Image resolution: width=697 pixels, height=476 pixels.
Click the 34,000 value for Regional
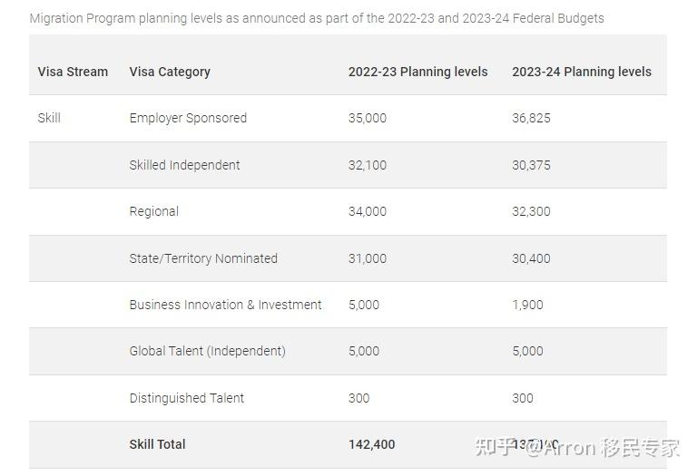(368, 211)
